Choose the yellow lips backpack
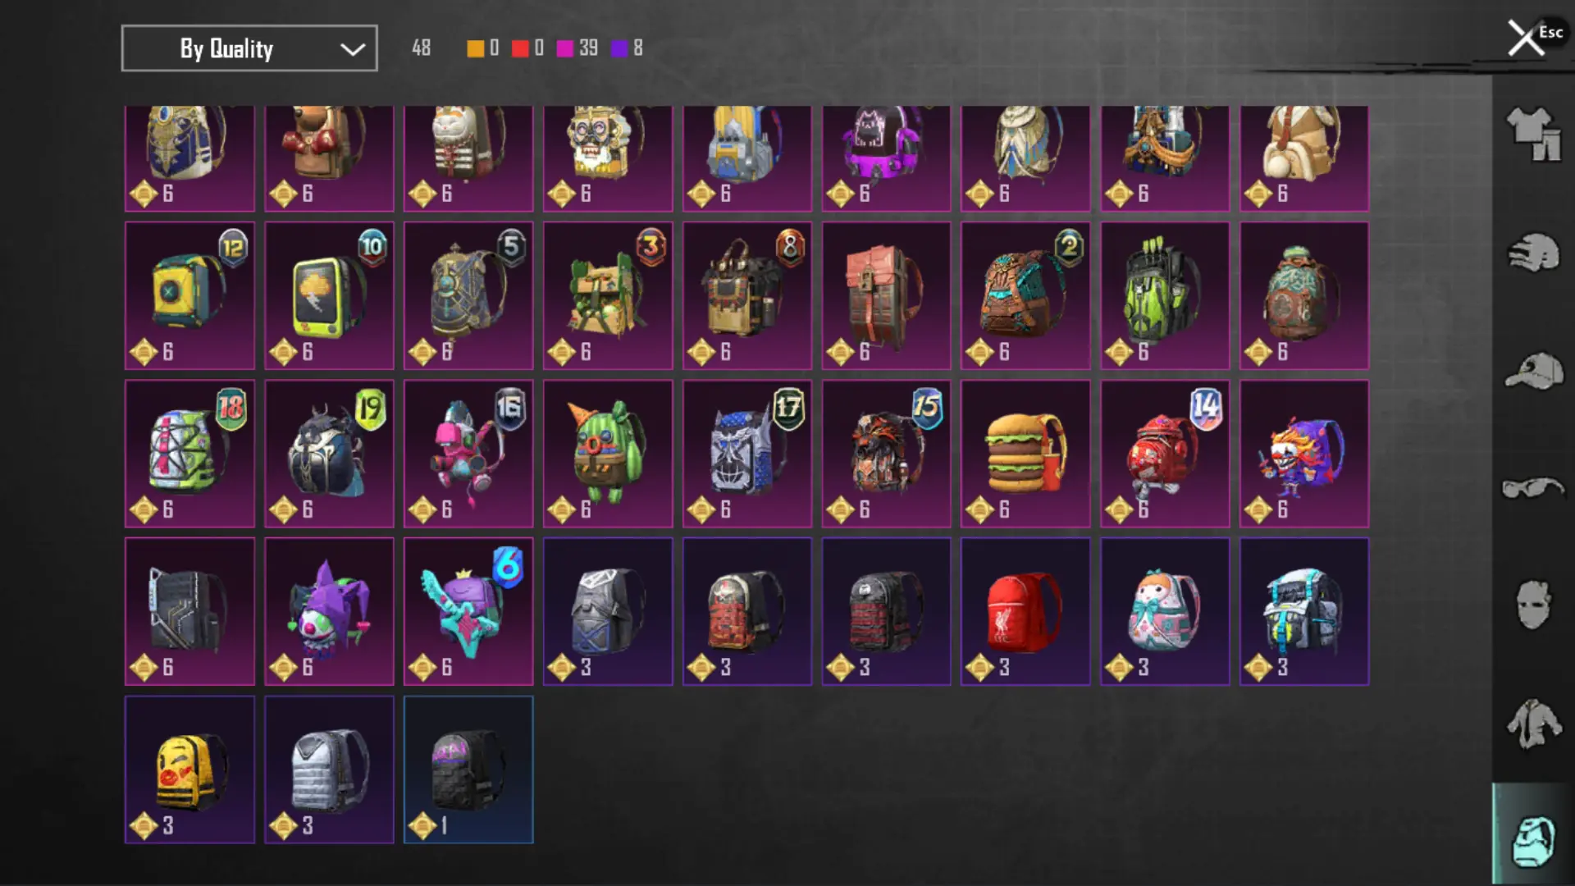Viewport: 1575px width, 886px height. [x=189, y=770]
